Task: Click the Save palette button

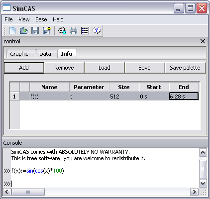Action: 185,68
